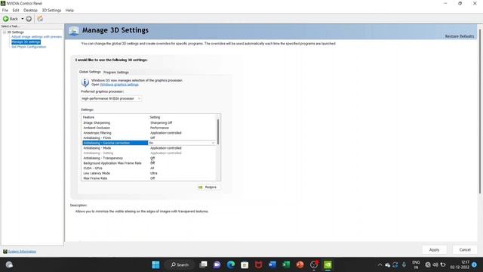Select the Low Latency Mode row
Screen dimensions: 483x272
pos(149,173)
